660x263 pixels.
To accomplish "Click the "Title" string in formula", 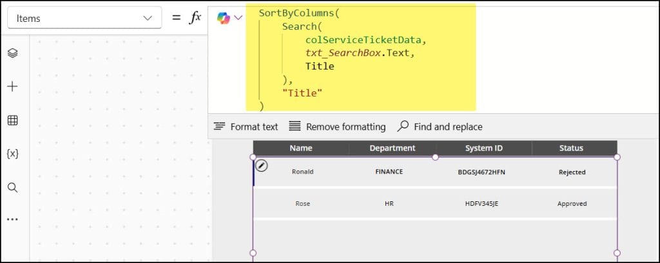I will tap(302, 93).
